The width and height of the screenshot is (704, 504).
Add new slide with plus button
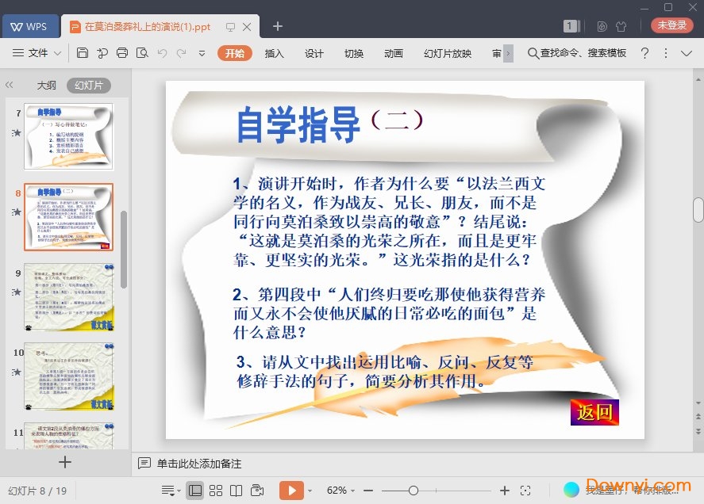(x=65, y=462)
